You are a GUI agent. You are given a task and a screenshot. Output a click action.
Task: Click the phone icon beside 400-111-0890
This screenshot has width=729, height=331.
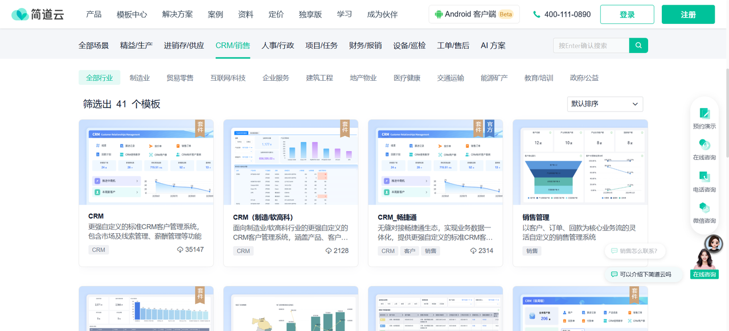(x=536, y=14)
